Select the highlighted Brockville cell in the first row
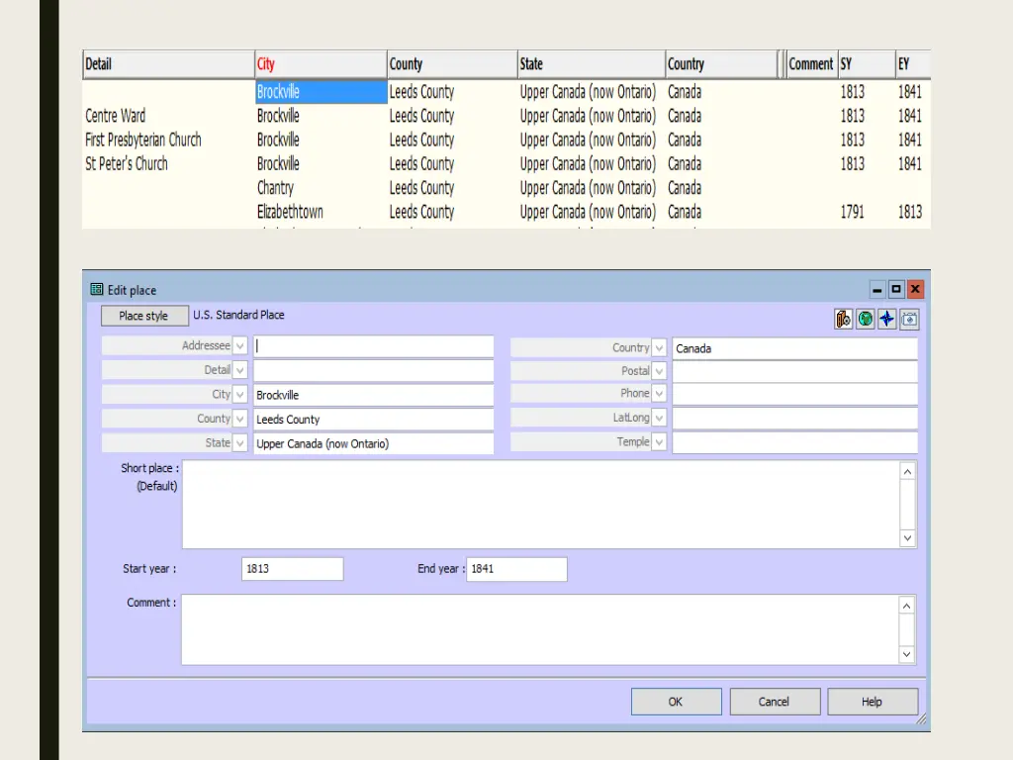The height and width of the screenshot is (760, 1013). (322, 92)
